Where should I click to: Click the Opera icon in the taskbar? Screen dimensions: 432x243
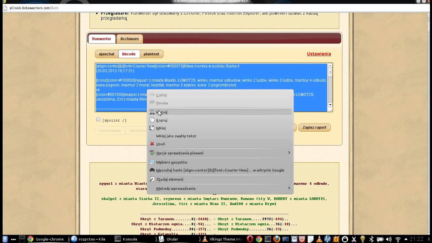(250, 239)
